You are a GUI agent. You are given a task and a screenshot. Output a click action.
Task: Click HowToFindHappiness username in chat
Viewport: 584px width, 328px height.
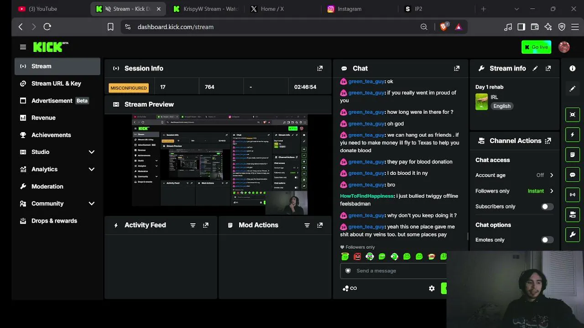(367, 196)
